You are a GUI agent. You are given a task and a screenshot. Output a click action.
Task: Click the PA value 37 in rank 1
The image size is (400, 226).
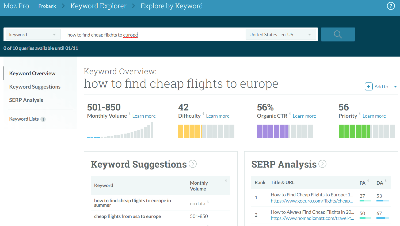pos(362,196)
